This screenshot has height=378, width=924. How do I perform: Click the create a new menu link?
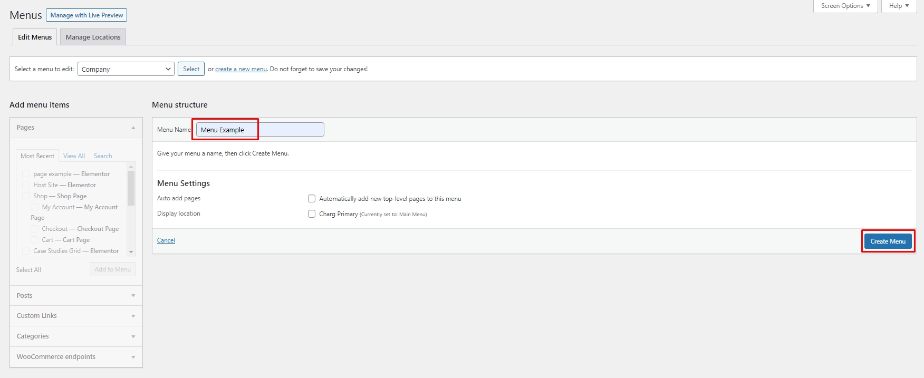coord(240,69)
